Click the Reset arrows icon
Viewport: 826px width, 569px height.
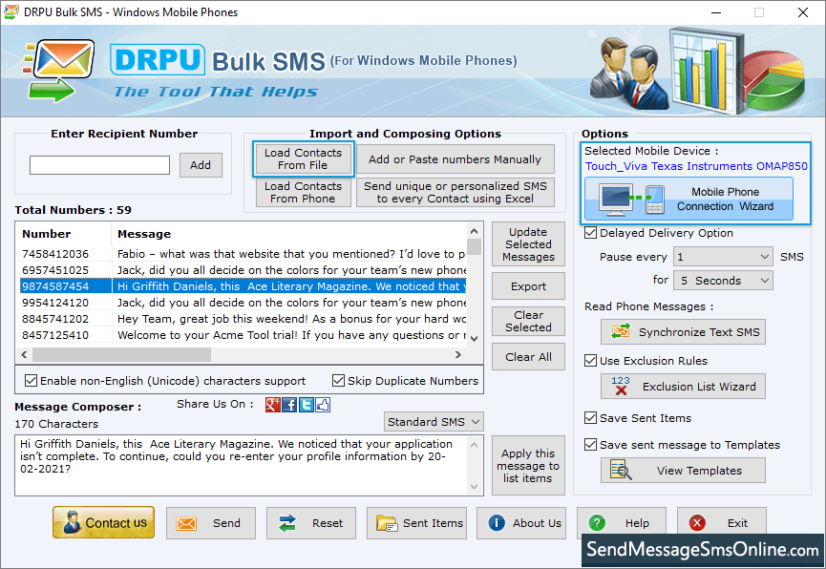[287, 523]
